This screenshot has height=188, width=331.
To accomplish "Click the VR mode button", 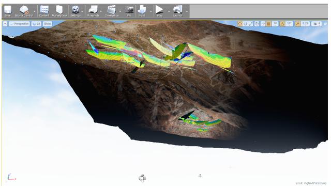I will coord(129,11).
